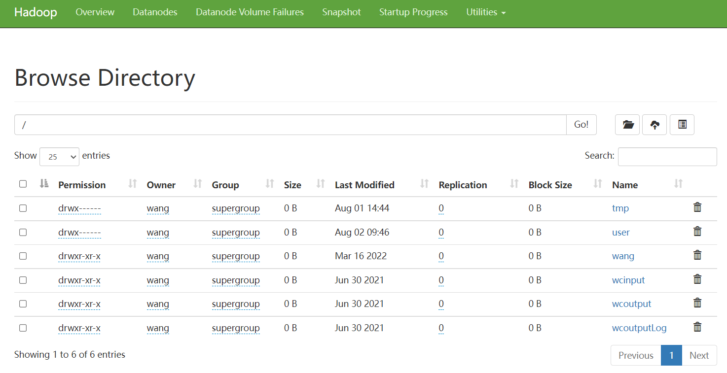Viewport: 727px width, 373px height.
Task: Click page 1 in pagination
Action: 671,355
